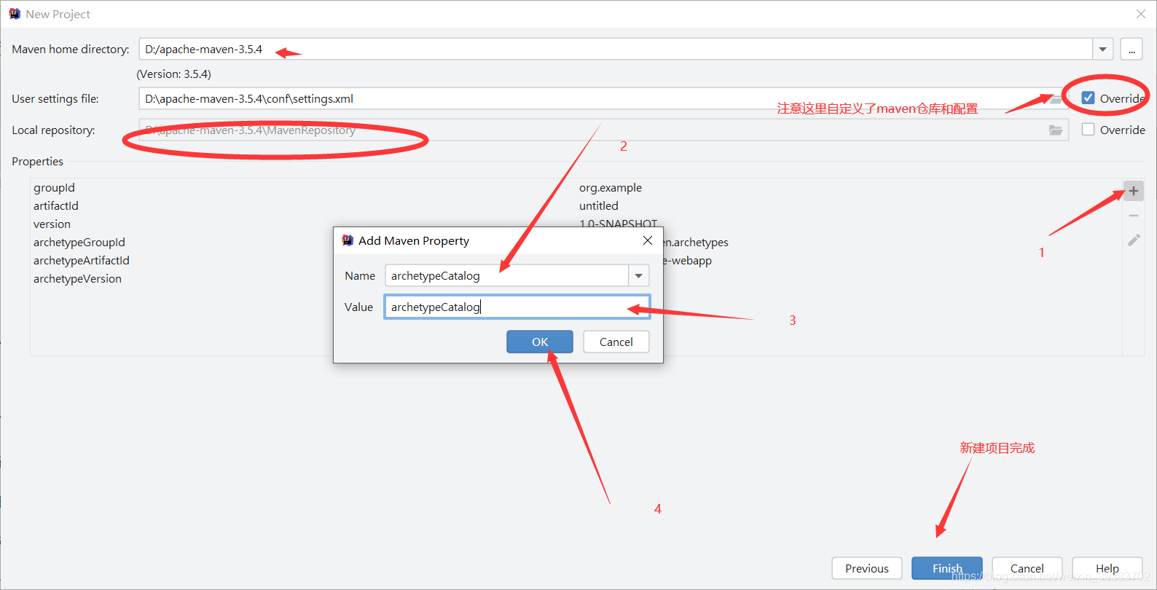Click the add property plus icon
The height and width of the screenshot is (590, 1157).
(x=1133, y=191)
